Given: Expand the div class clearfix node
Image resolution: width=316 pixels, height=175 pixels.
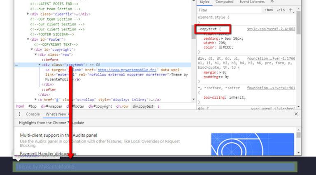Looking at the screenshot, I should [x=28, y=14].
